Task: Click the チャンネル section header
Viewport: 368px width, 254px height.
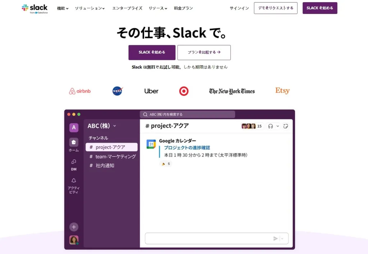Action: 98,138
